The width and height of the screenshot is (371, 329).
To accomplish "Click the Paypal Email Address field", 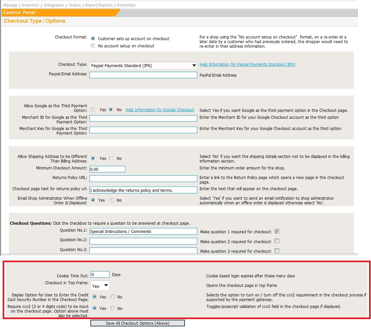I will coord(143,75).
